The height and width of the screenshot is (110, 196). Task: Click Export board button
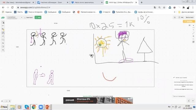click(28, 17)
